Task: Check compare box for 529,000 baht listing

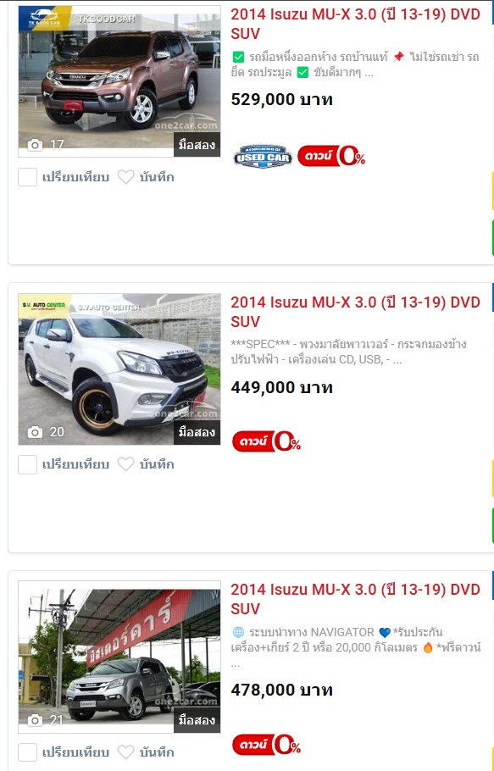Action: tap(27, 177)
